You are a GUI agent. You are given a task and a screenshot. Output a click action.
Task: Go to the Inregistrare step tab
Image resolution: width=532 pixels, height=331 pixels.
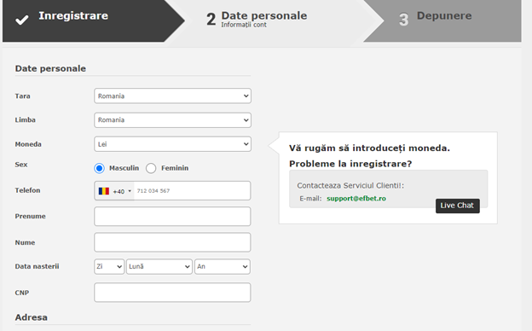(93, 20)
